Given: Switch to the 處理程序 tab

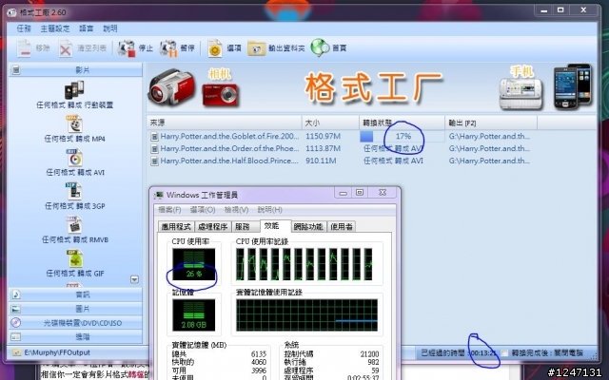Looking at the screenshot, I should point(213,227).
